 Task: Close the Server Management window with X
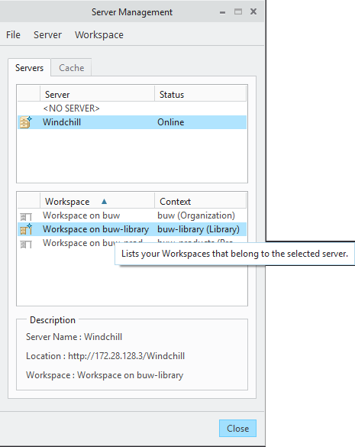(253, 11)
